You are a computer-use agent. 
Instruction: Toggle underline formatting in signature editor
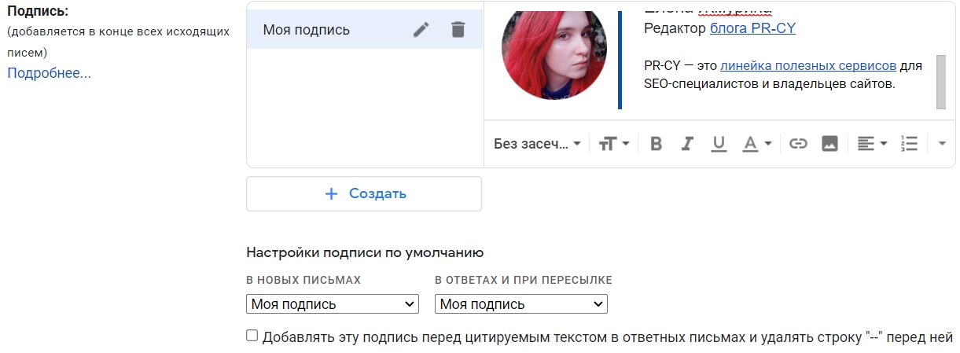point(718,144)
